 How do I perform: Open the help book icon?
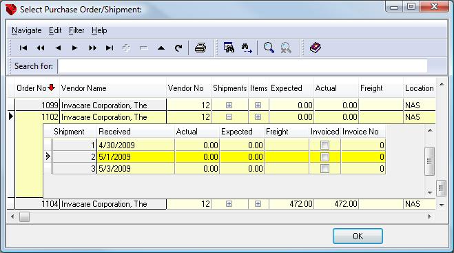click(x=316, y=48)
